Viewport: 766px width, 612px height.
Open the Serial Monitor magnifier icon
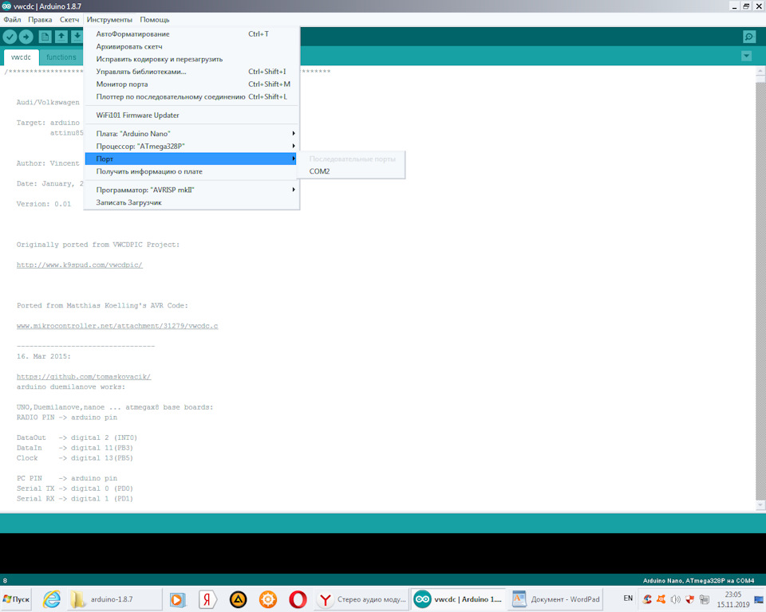pyautogui.click(x=749, y=37)
